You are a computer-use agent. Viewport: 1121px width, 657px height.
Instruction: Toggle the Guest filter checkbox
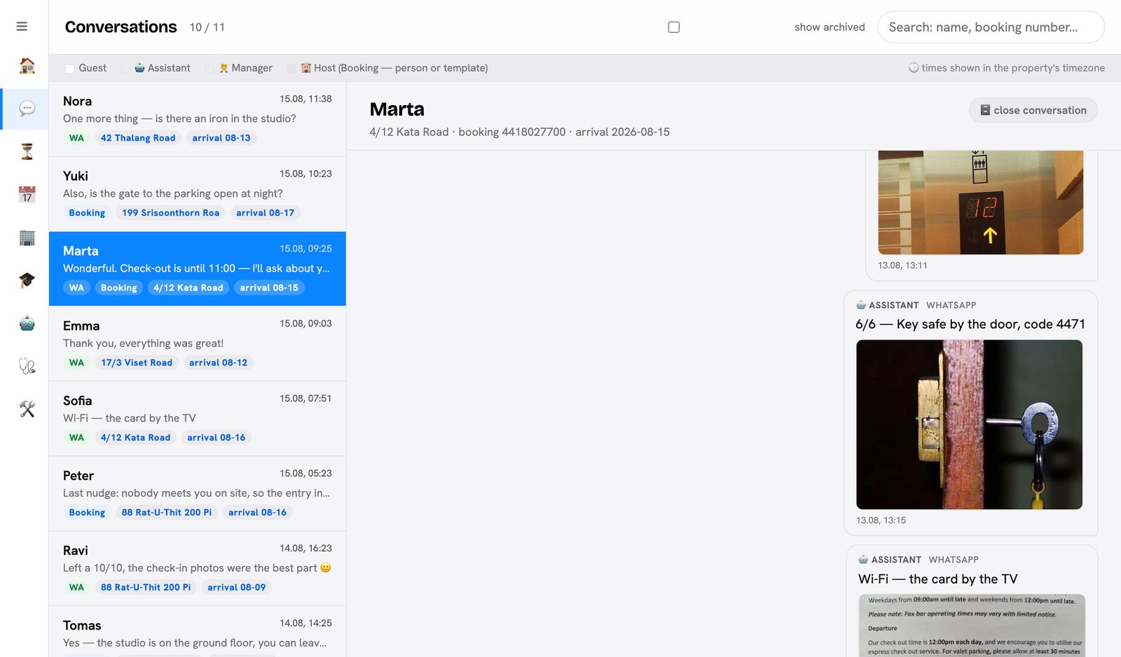tap(69, 68)
